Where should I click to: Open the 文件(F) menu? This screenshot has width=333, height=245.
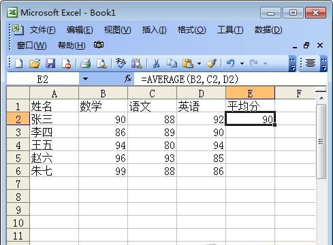[43, 30]
